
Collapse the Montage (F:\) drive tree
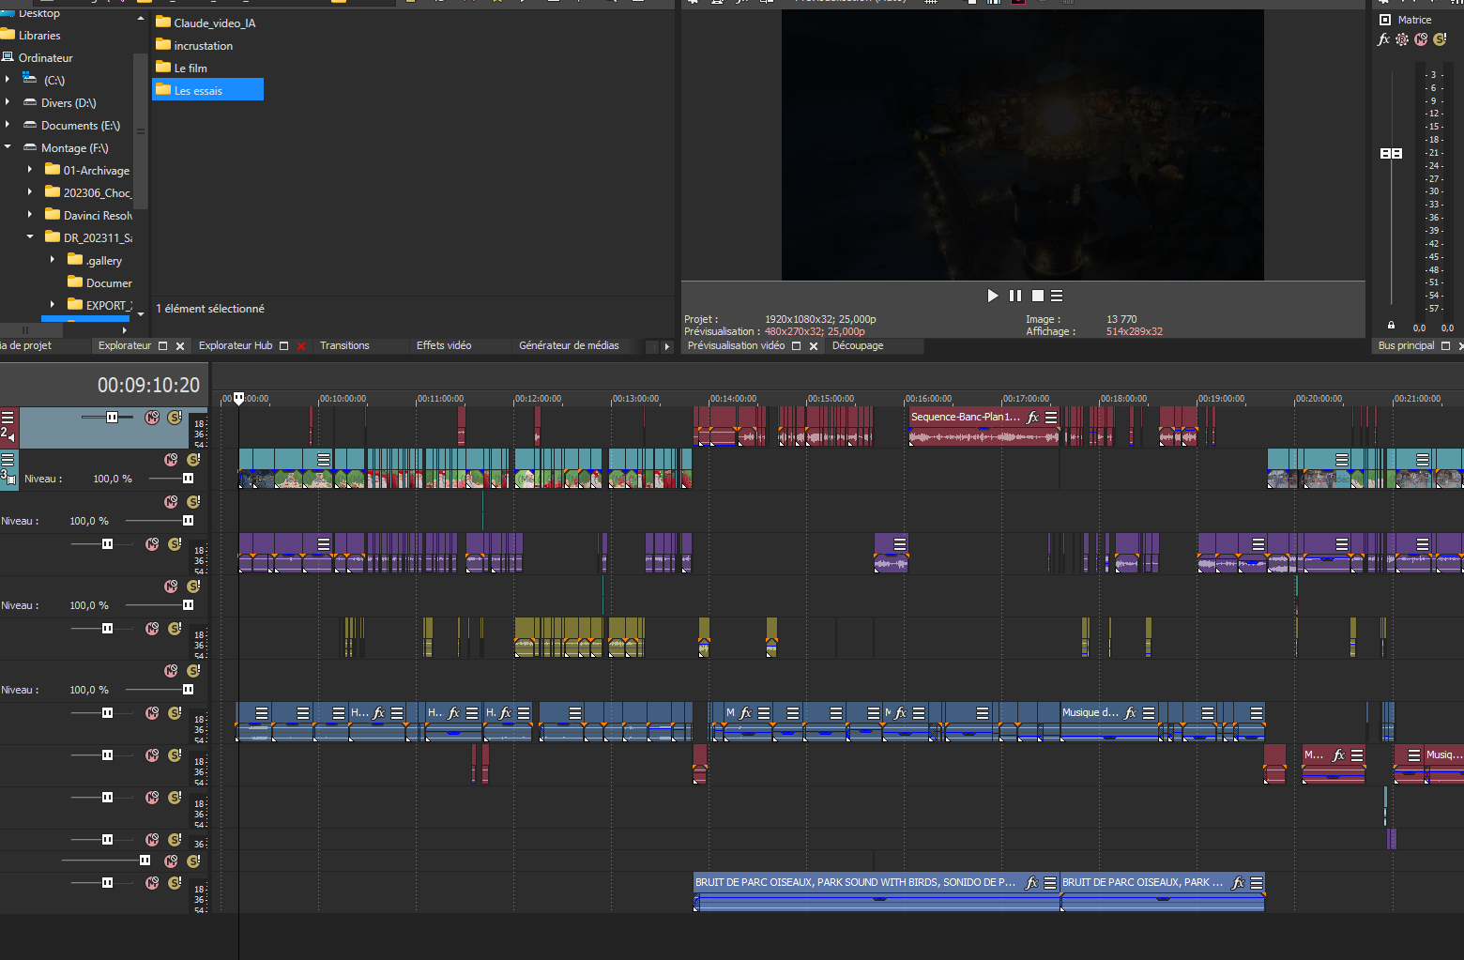click(8, 147)
